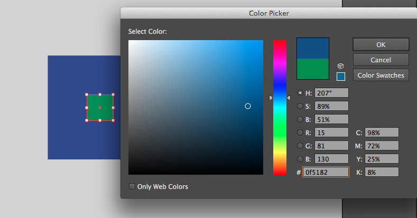Click the center point of the green square
The width and height of the screenshot is (417, 218).
tap(100, 108)
